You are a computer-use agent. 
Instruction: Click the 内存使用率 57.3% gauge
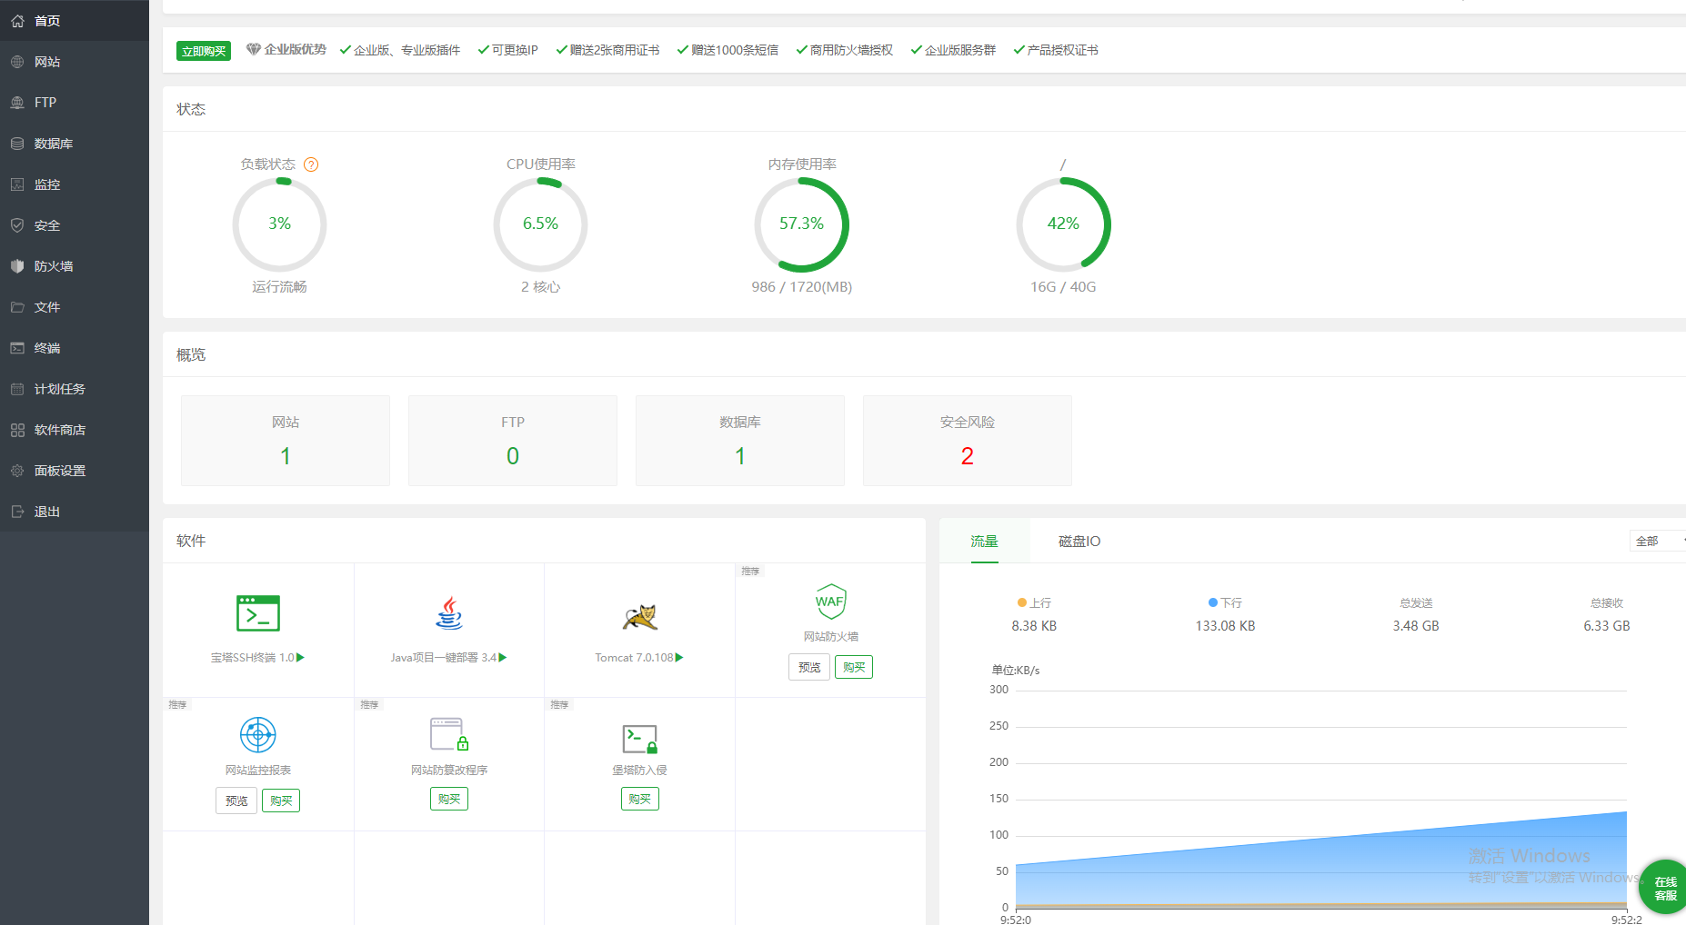point(801,224)
